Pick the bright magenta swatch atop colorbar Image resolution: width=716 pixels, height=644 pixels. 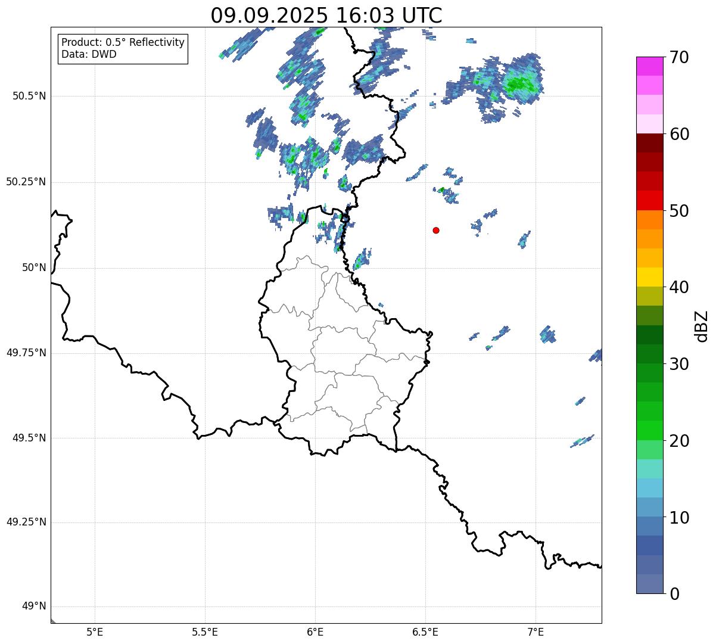coord(649,66)
